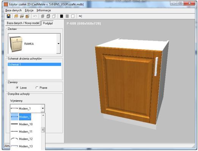
Task: Select Lewe hinge radio button
Action: click(17, 87)
